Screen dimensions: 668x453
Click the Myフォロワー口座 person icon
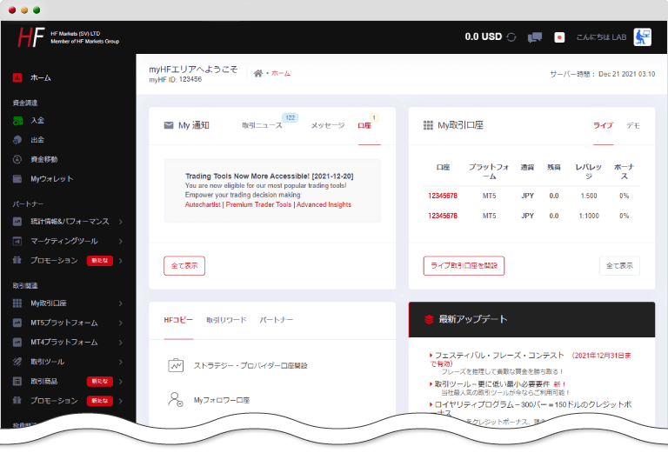pyautogui.click(x=176, y=399)
